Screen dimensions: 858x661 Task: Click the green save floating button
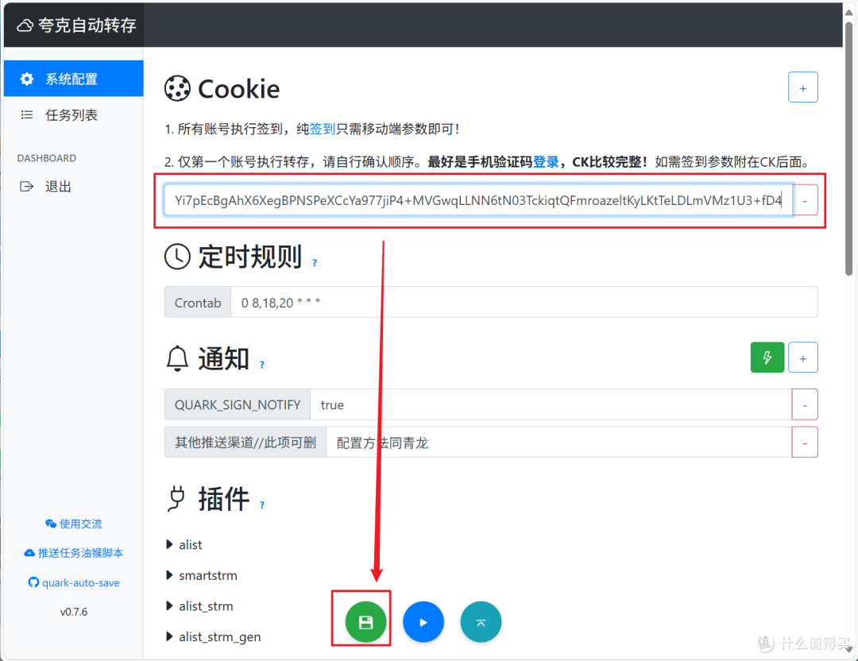coord(365,622)
